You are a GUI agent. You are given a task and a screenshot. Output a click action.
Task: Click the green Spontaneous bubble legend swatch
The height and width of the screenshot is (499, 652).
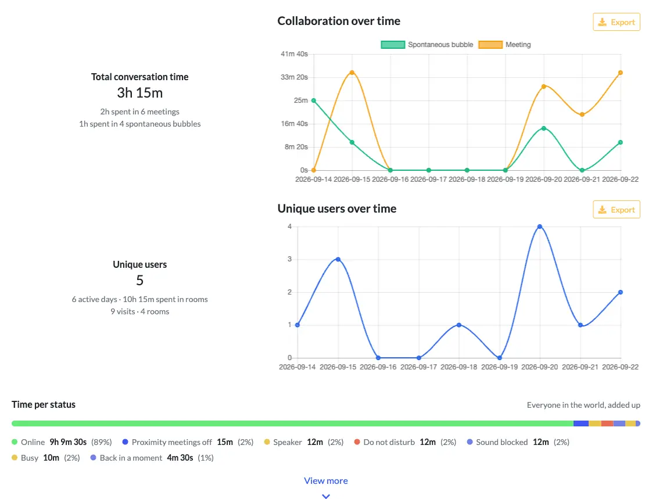pos(393,45)
